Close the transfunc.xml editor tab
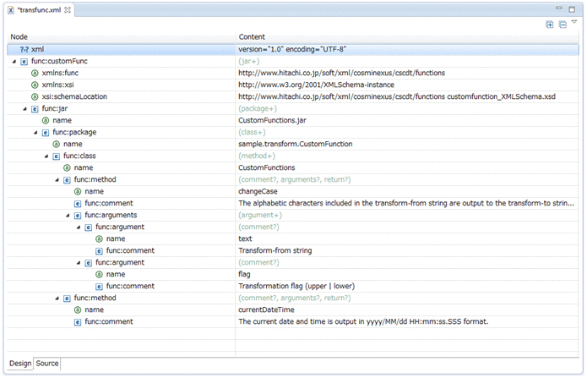The height and width of the screenshot is (378, 587). coord(69,9)
